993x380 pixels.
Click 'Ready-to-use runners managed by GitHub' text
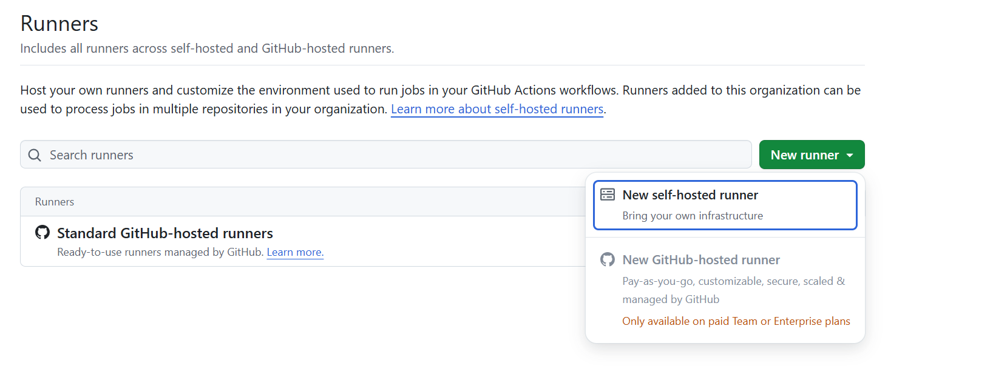click(x=161, y=252)
